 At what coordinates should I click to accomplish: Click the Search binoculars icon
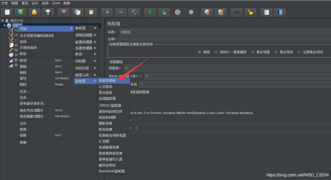(237, 13)
